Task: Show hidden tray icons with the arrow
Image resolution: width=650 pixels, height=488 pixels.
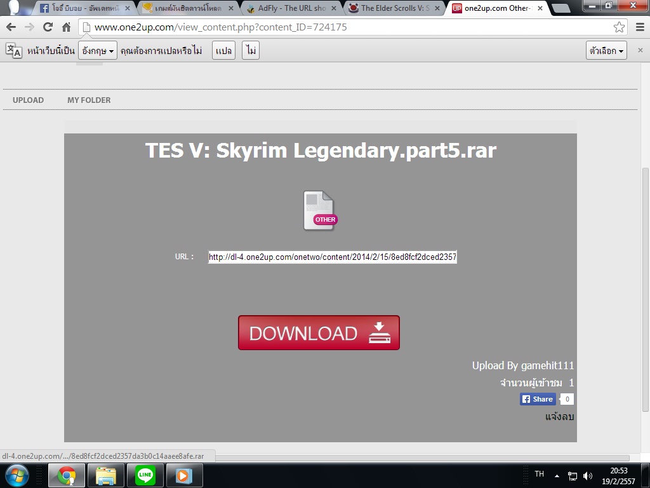Action: pos(557,476)
